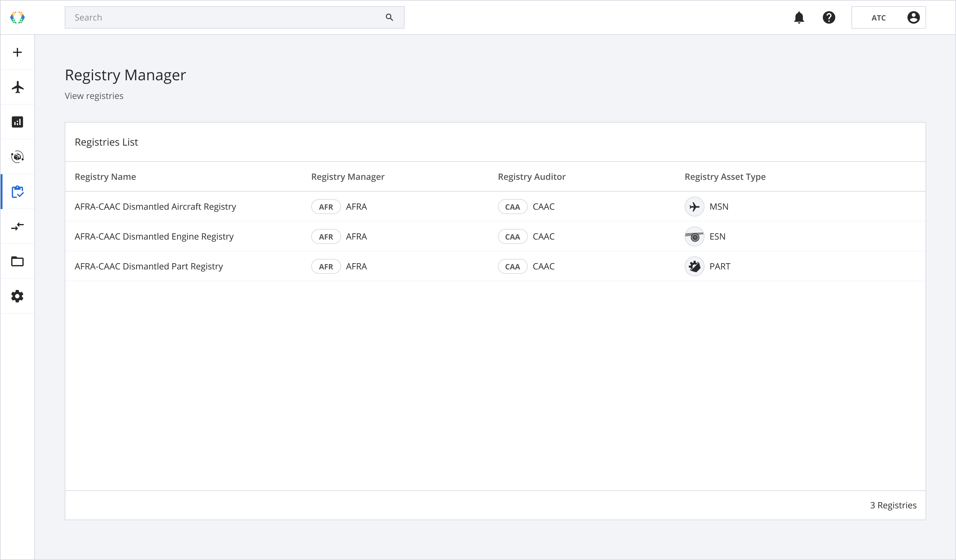
Task: Open the AFRA-CAAC Dismantled Aircraft Registry row
Action: [x=155, y=207]
